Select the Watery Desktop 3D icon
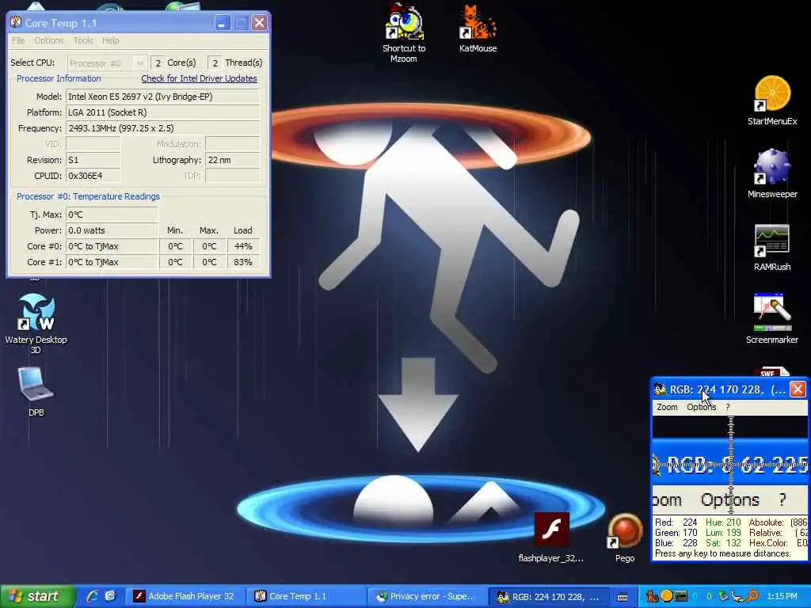Viewport: 811px width, 608px height. click(x=36, y=324)
